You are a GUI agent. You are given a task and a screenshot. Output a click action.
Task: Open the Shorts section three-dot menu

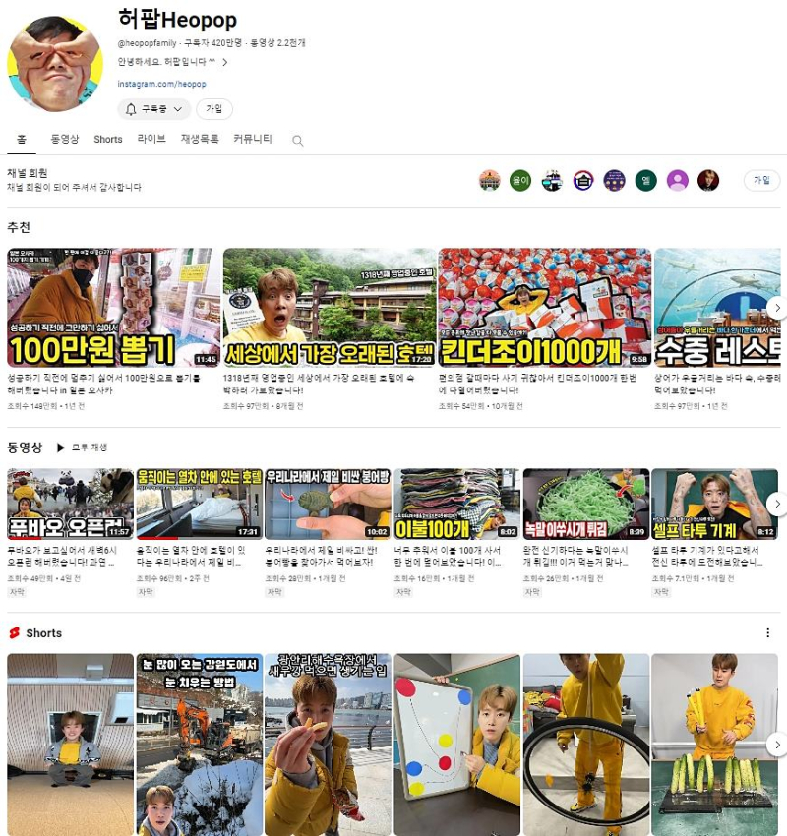pyautogui.click(x=767, y=632)
